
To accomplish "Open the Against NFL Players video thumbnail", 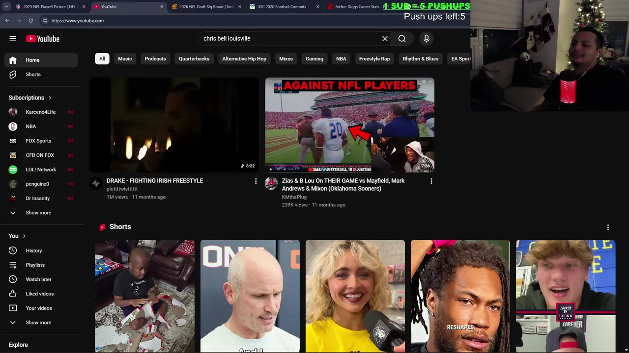I will [349, 125].
